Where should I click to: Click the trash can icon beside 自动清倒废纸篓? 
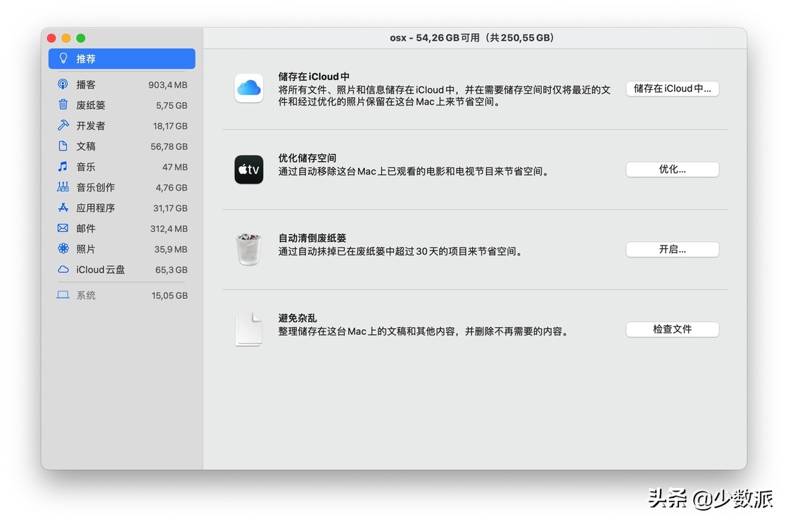248,249
